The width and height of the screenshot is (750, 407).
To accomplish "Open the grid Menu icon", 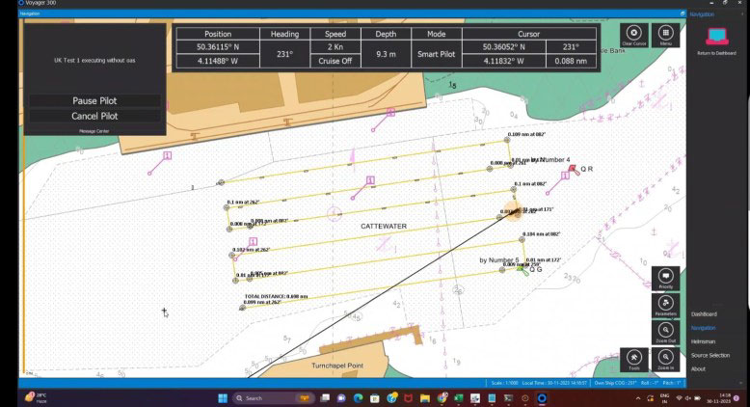I will [665, 35].
